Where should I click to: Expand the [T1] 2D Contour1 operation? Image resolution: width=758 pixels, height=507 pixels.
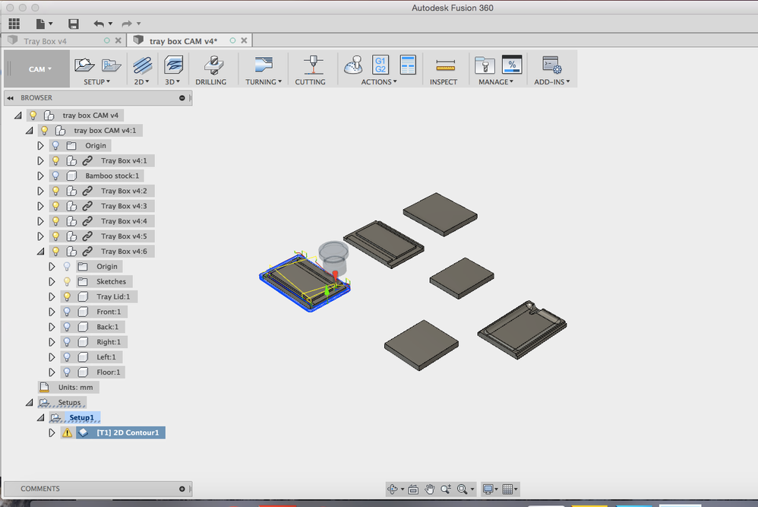click(52, 433)
